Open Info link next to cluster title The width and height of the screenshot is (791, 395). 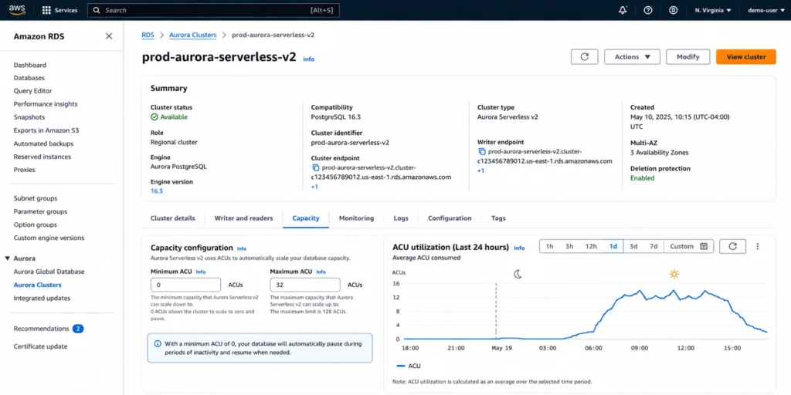[x=309, y=59]
